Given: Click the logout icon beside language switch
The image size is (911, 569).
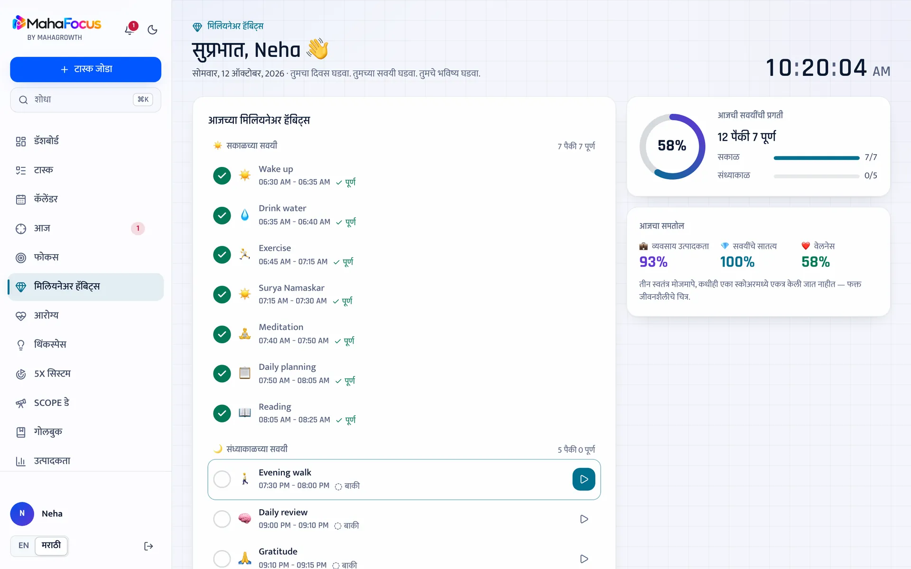Looking at the screenshot, I should tap(149, 546).
